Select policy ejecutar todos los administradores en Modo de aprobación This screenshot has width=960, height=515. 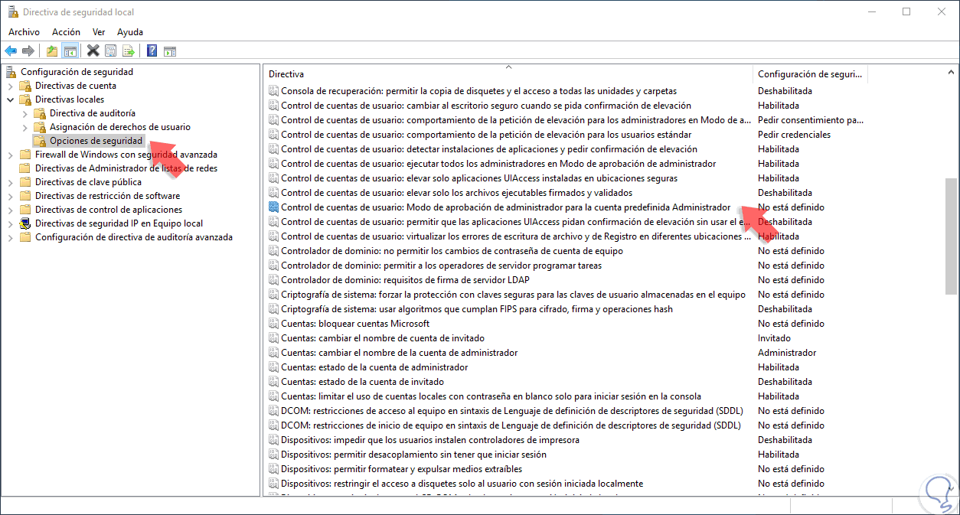[x=498, y=164]
